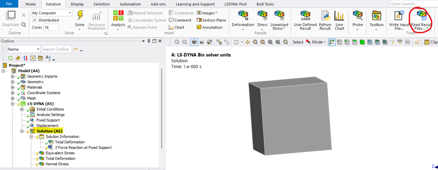Image resolution: width=438 pixels, height=170 pixels.
Task: Expand the Initial Conditions node
Action: tap(22, 109)
